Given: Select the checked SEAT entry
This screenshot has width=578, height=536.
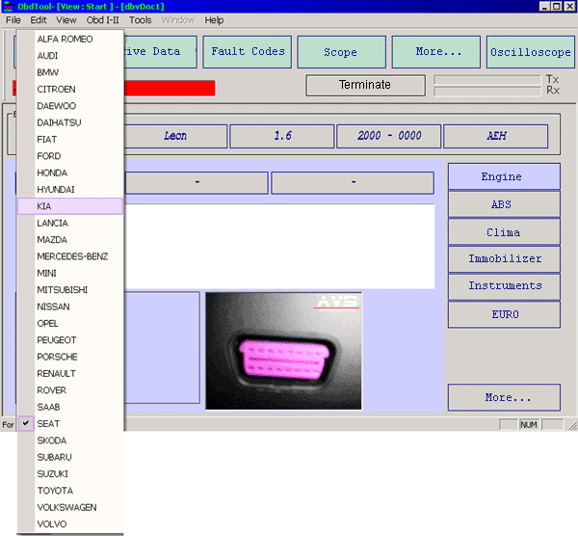Looking at the screenshot, I should tap(70, 423).
